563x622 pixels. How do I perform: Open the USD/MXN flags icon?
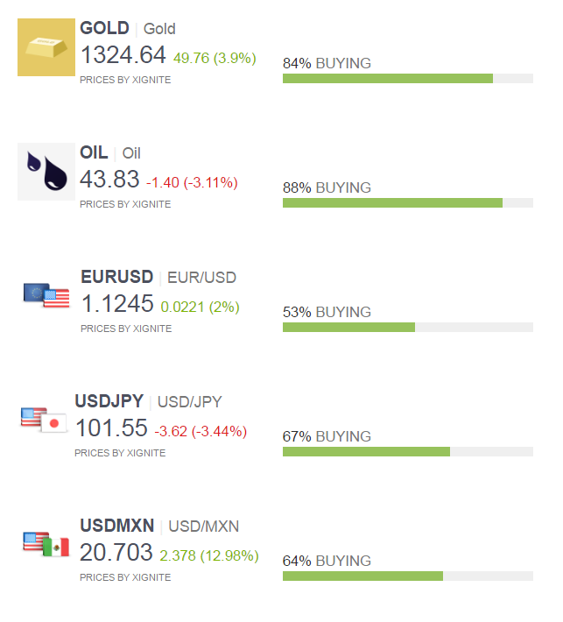(46, 544)
